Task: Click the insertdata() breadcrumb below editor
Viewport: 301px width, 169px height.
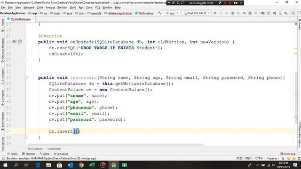Action: click(54, 149)
